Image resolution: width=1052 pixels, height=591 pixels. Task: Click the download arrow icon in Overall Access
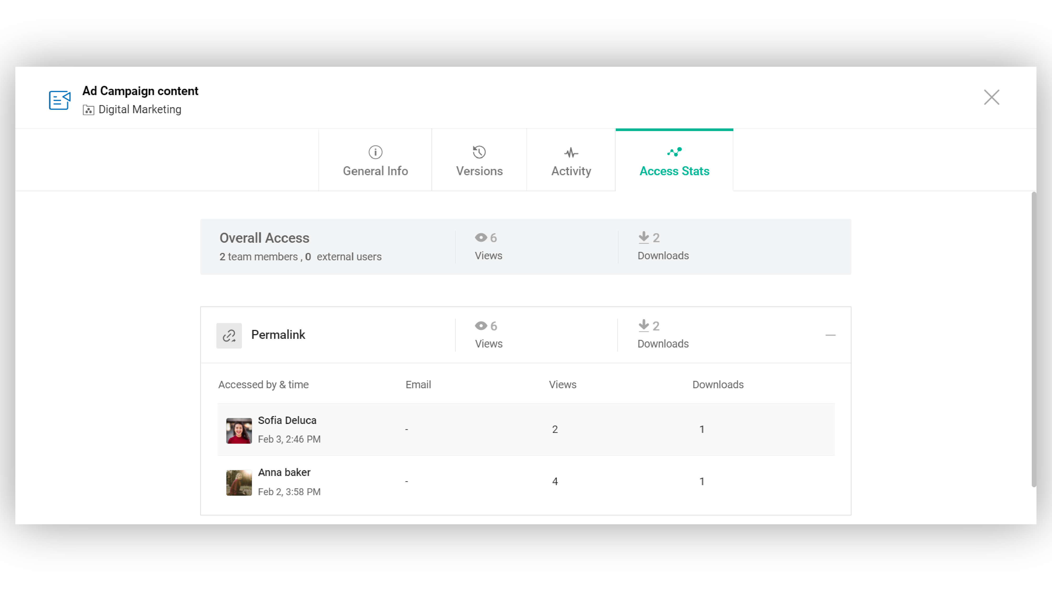pos(644,237)
